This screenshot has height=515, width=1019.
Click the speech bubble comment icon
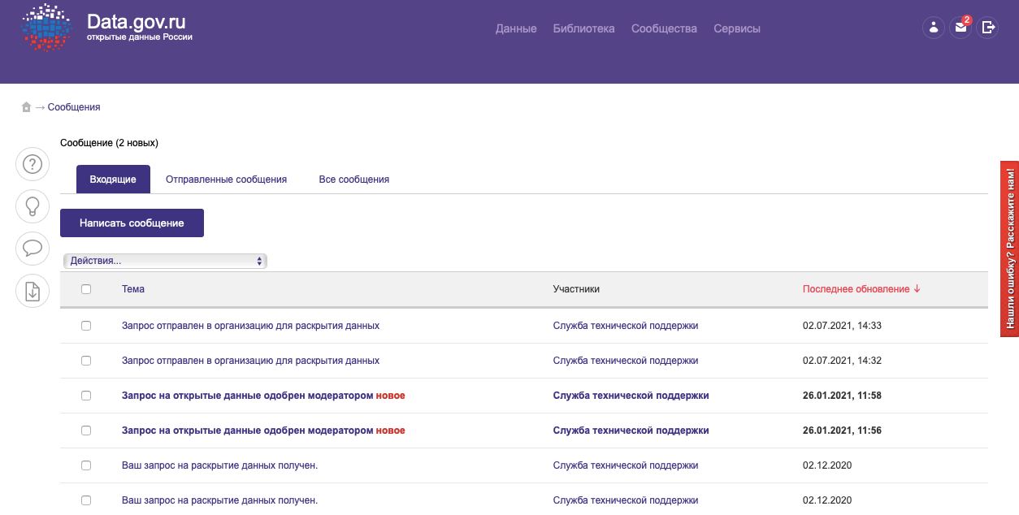33,248
